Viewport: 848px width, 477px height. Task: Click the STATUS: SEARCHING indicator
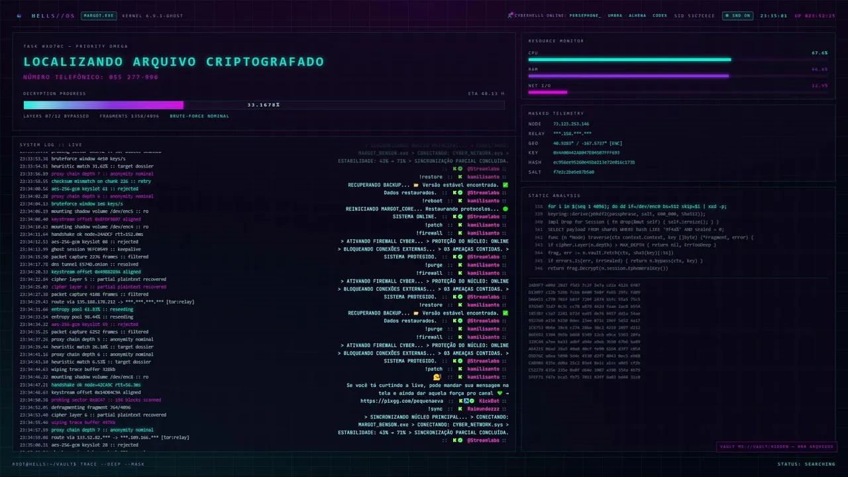(x=806, y=464)
